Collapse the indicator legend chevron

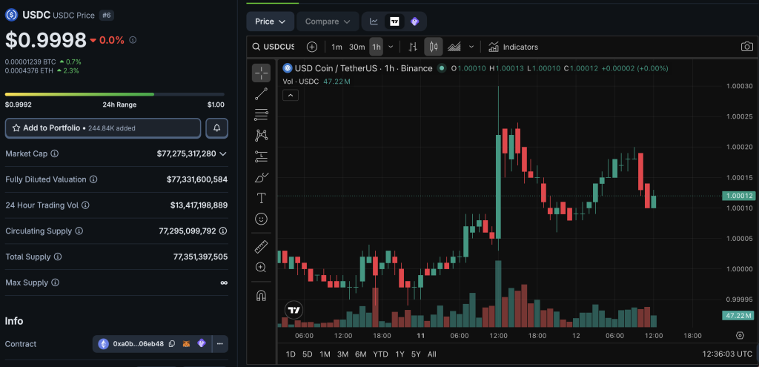(291, 96)
